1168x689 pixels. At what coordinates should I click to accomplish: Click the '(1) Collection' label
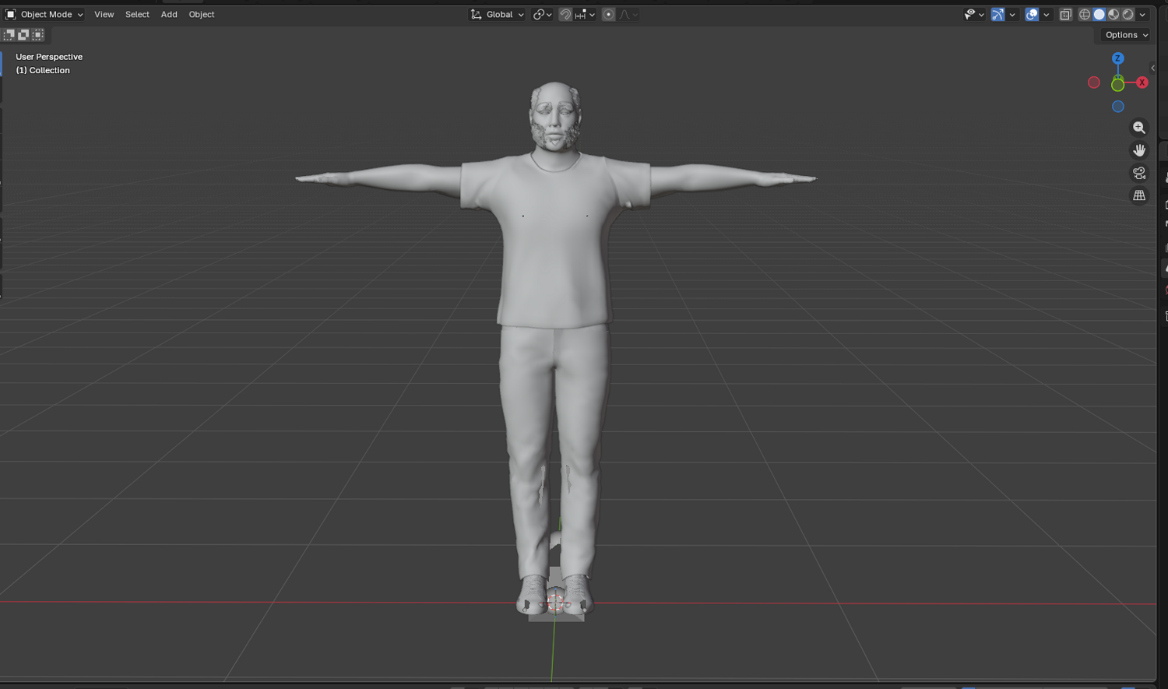point(43,70)
